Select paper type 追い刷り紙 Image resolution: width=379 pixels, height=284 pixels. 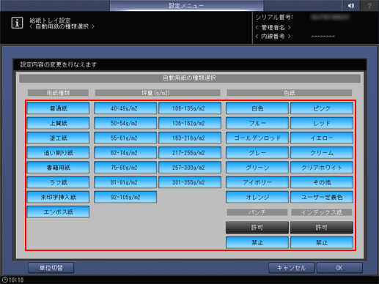58,153
